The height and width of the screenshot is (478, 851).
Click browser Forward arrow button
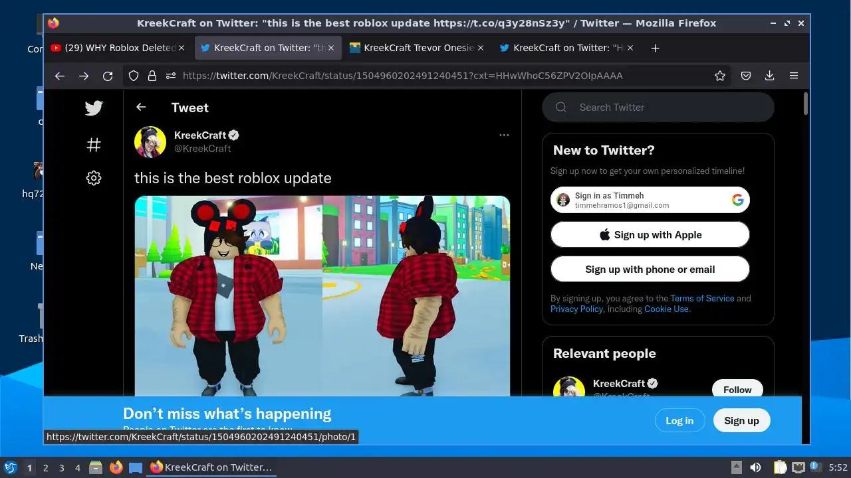84,76
